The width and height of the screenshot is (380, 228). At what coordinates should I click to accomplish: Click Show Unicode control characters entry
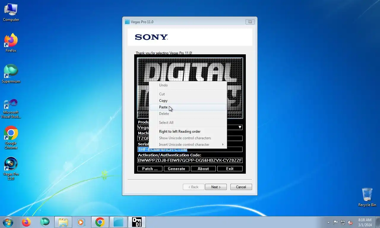(188, 138)
